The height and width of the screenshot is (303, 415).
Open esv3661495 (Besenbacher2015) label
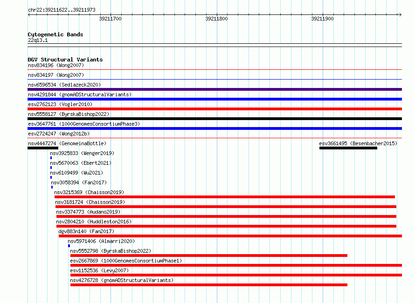pyautogui.click(x=358, y=143)
